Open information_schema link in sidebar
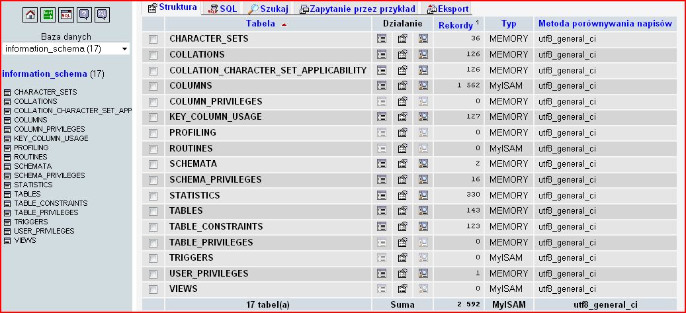This screenshot has width=686, height=313. click(44, 74)
